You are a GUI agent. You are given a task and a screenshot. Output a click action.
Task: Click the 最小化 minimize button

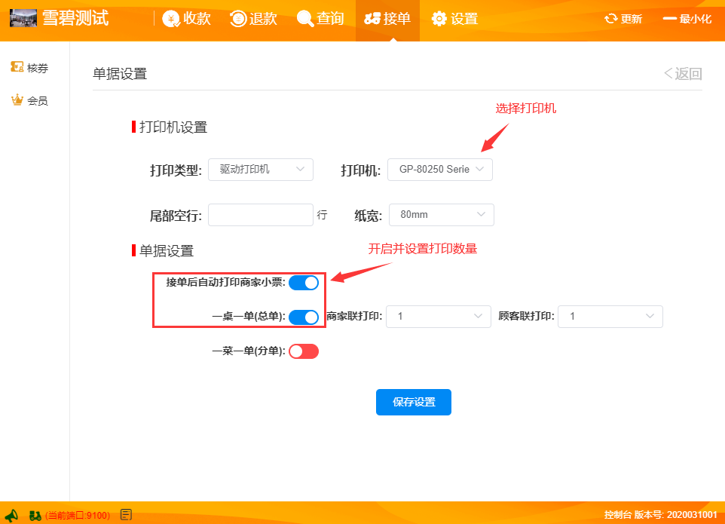coord(687,19)
